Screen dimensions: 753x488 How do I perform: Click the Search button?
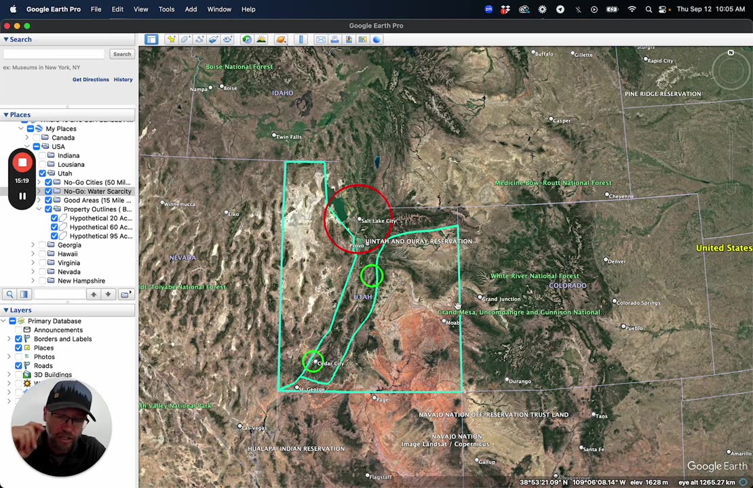pos(122,54)
